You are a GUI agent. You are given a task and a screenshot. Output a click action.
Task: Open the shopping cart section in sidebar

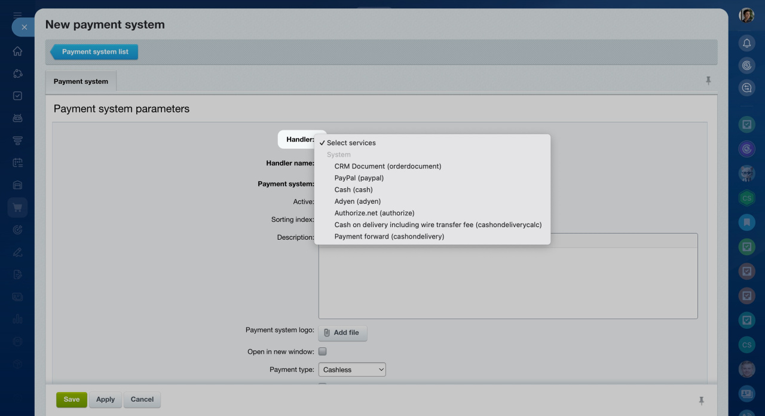tap(17, 207)
